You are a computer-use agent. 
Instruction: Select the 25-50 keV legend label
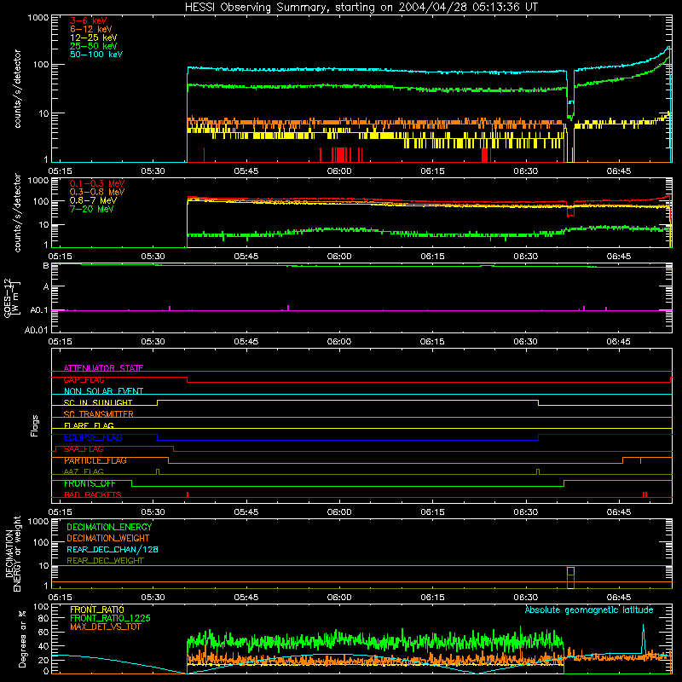94,46
